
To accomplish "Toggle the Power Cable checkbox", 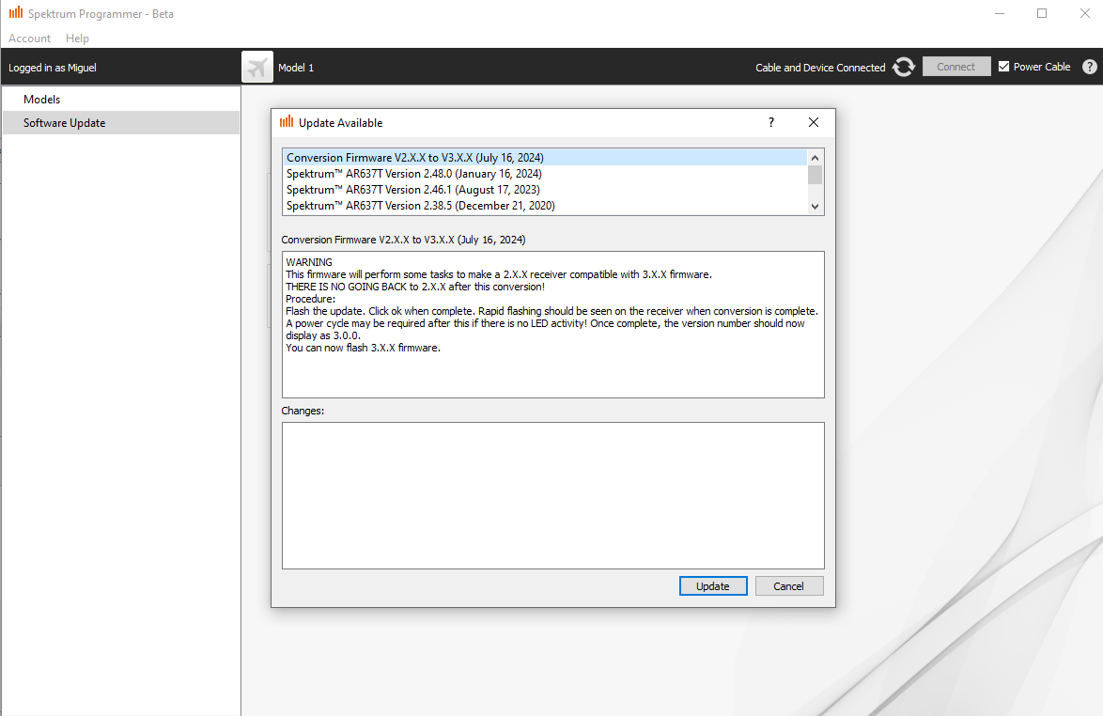I will [1004, 67].
